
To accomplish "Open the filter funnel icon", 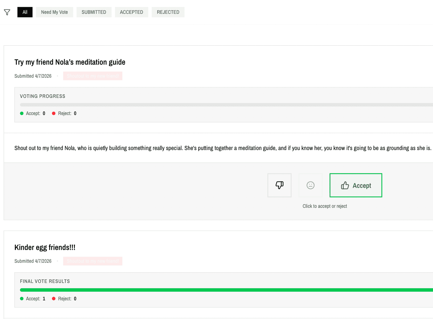I will pyautogui.click(x=7, y=12).
